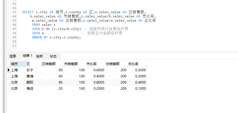This screenshot has width=238, height=113.
Task: Select the 朝阳 district cell
Action: click(34, 82)
